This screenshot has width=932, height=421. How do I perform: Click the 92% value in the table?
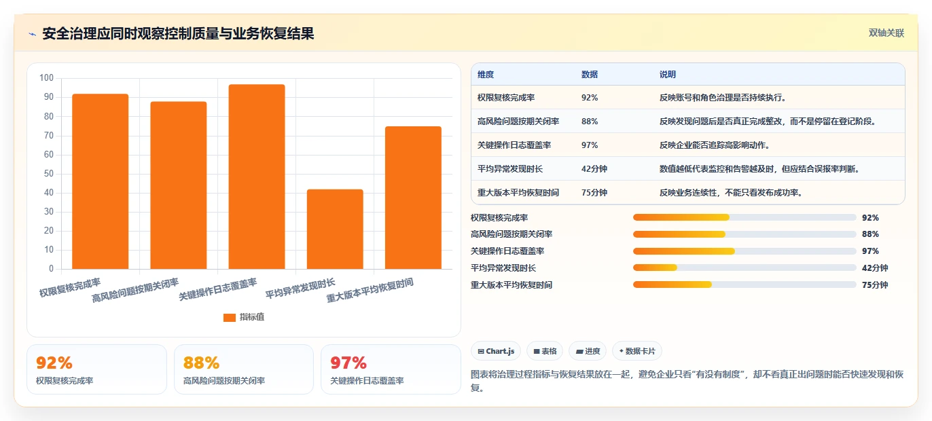(590, 98)
